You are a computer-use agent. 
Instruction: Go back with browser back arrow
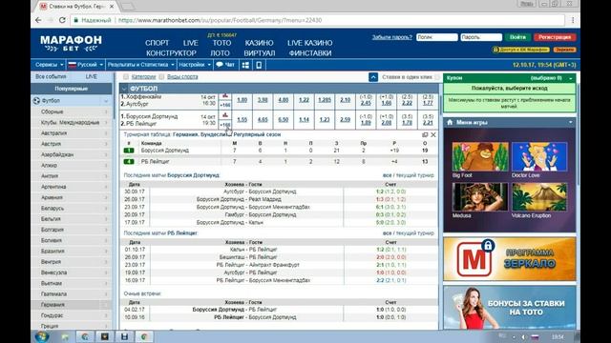coord(38,20)
